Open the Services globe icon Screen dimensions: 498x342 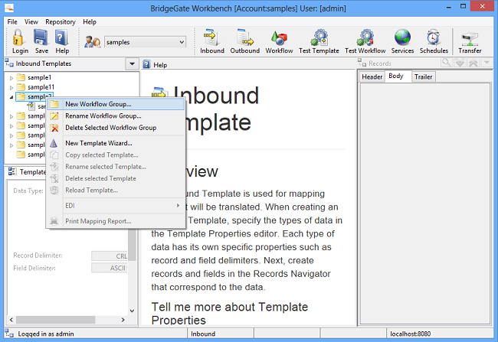402,37
